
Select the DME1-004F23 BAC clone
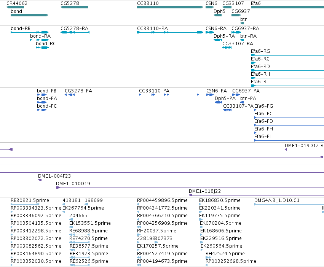[181, 180]
